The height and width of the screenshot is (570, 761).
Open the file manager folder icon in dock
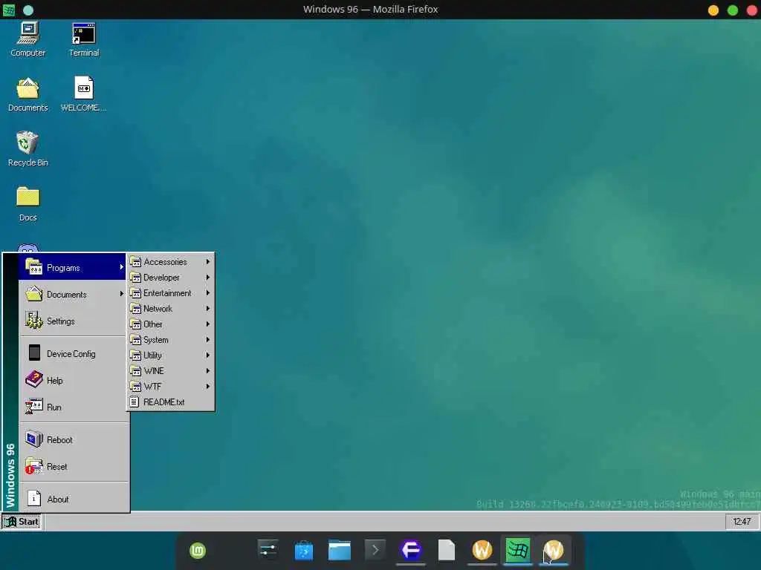339,550
